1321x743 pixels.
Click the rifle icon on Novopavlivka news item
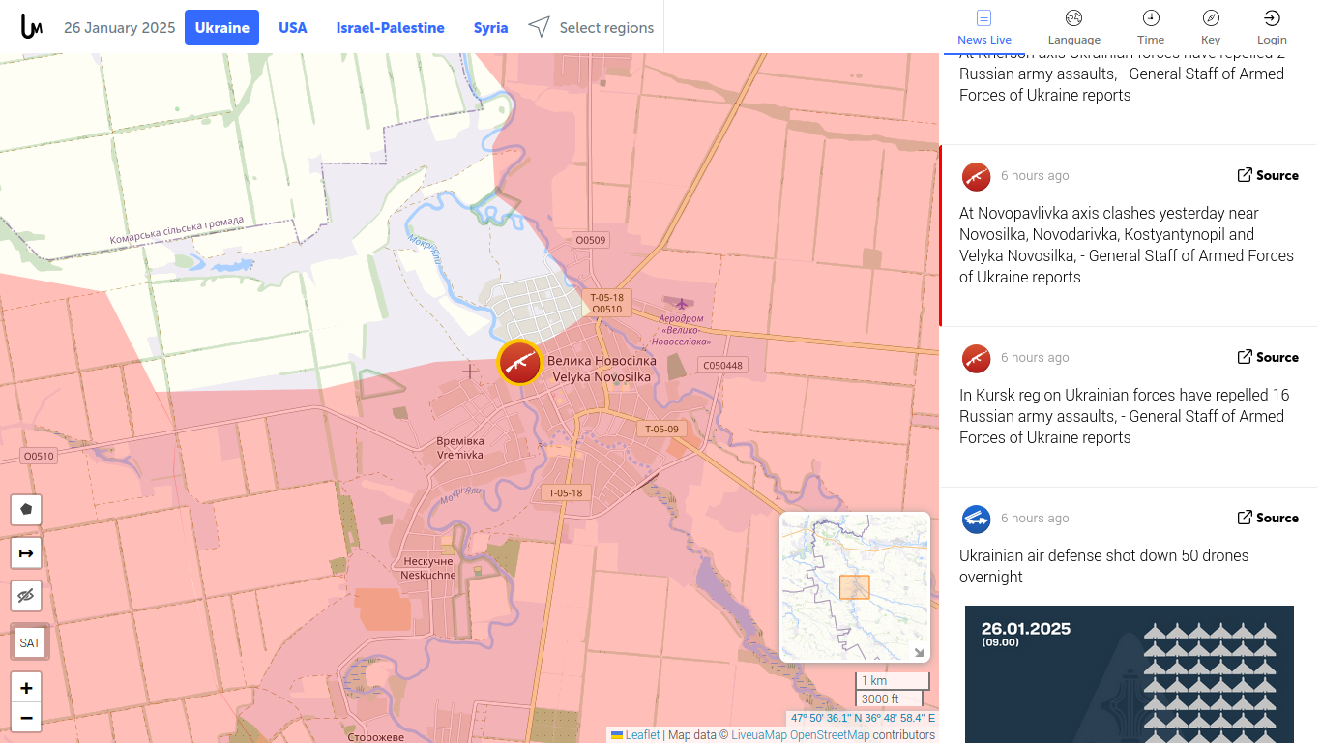[x=977, y=176]
